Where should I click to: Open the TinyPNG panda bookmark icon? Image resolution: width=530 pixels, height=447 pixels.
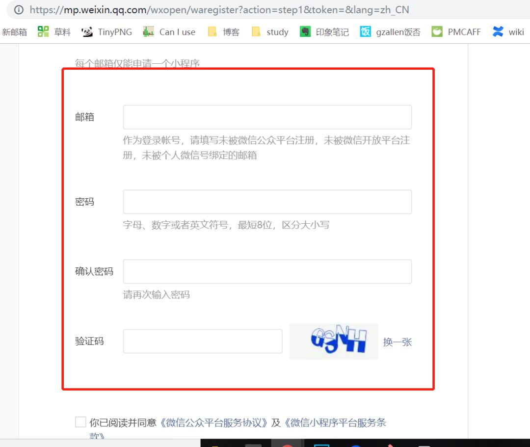(x=87, y=32)
